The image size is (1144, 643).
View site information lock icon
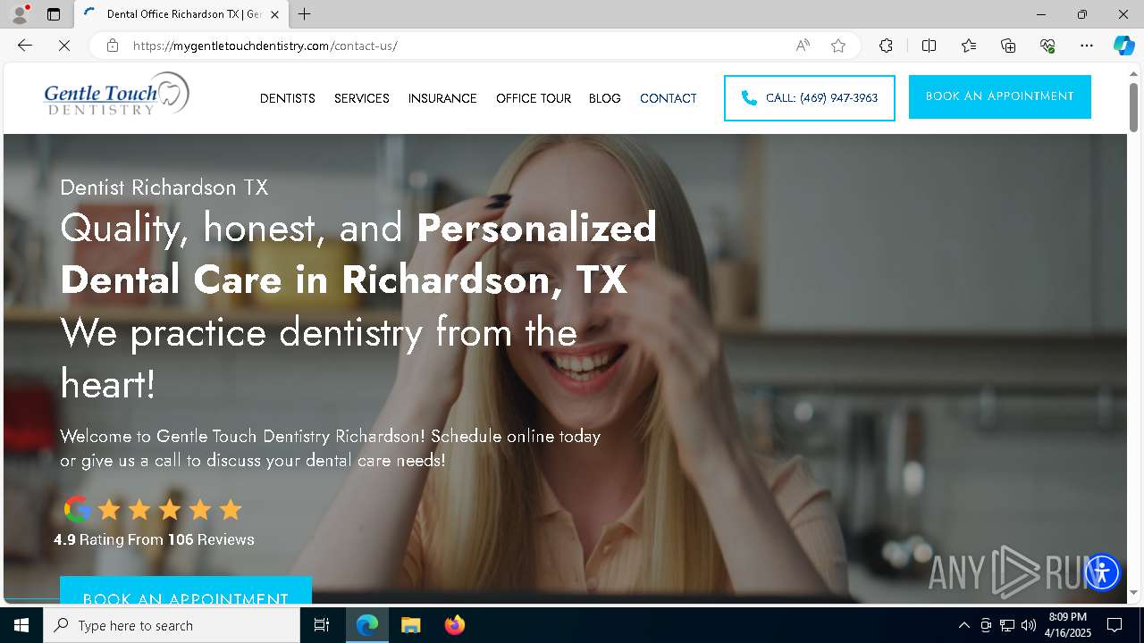[113, 46]
